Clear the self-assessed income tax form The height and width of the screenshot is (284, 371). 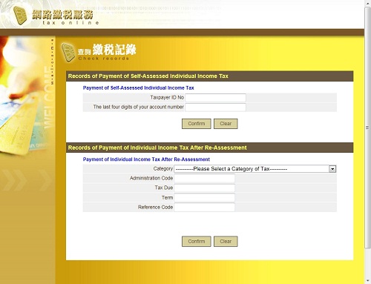[x=226, y=124]
